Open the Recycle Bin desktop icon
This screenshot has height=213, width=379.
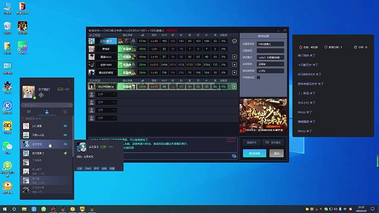8,28
